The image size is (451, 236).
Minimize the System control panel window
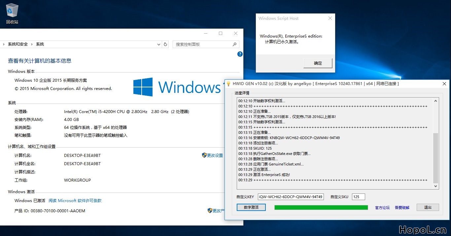tap(206, 33)
